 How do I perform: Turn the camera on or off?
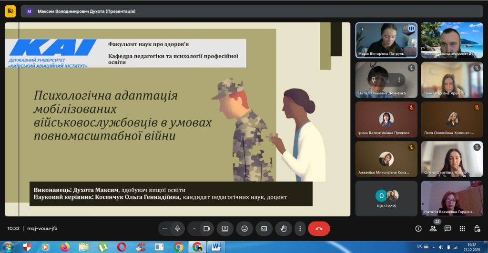click(x=207, y=229)
